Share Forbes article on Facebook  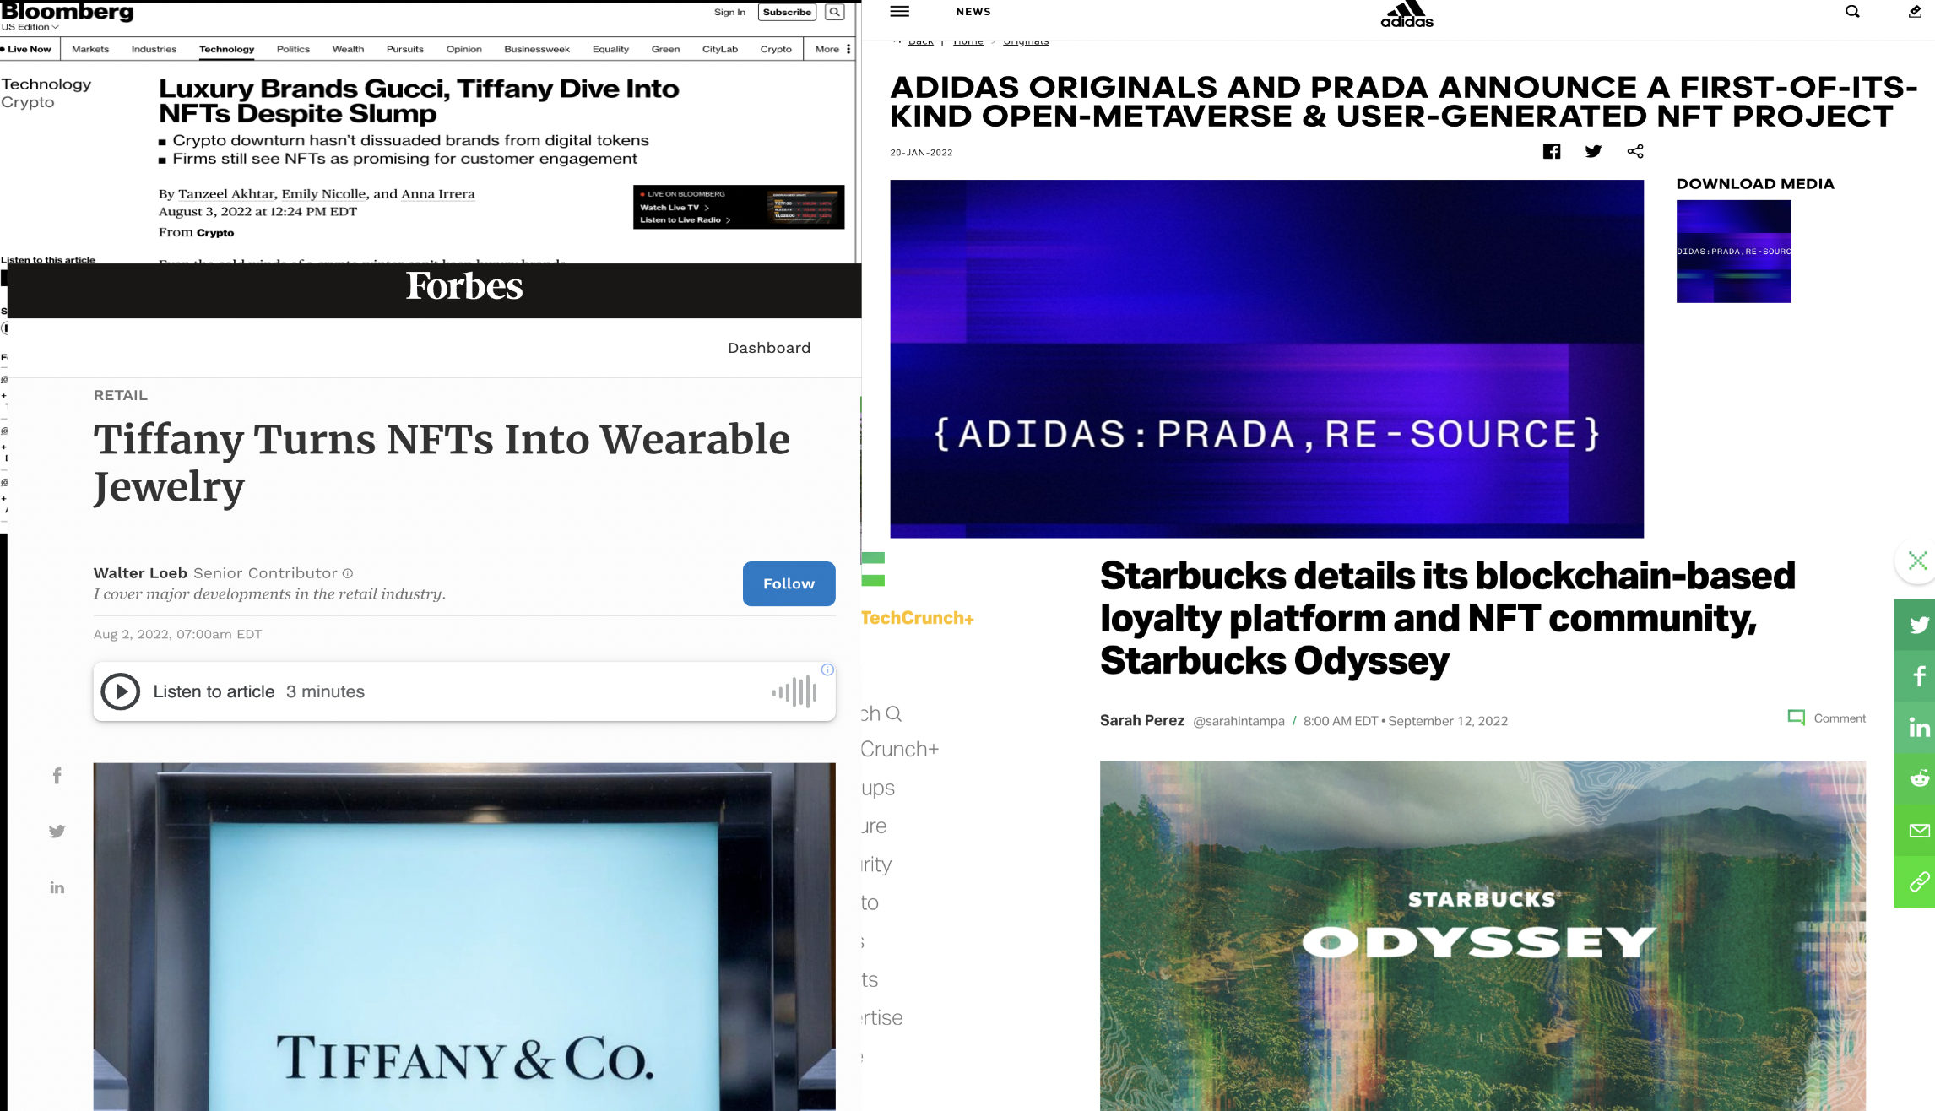point(57,776)
